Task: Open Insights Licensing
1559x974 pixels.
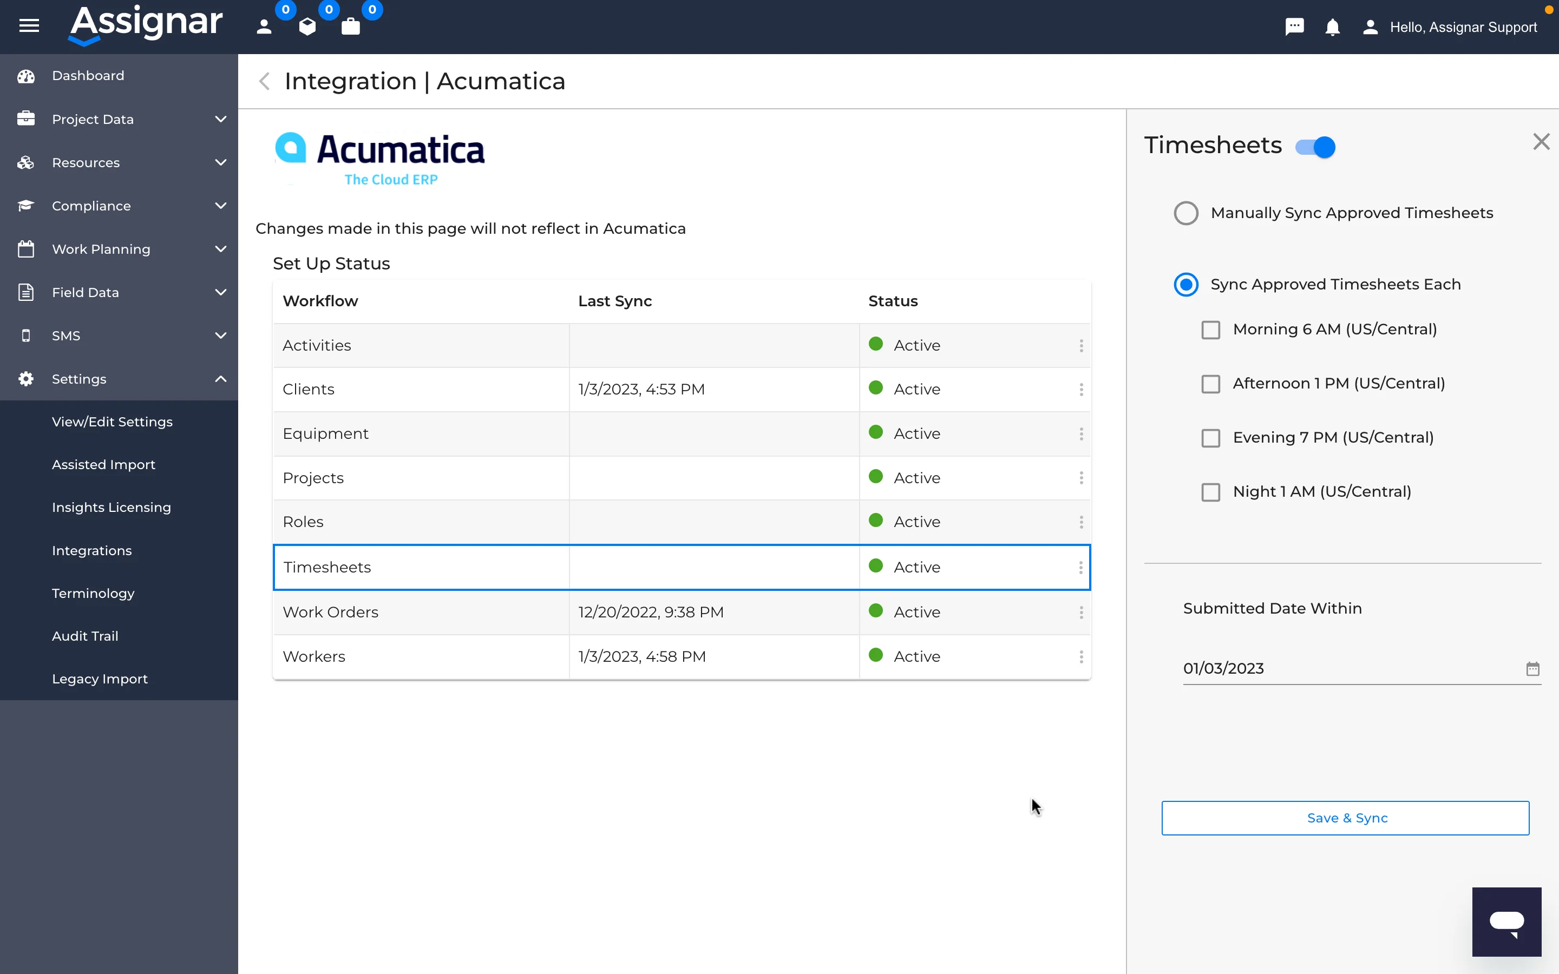Action: point(112,508)
